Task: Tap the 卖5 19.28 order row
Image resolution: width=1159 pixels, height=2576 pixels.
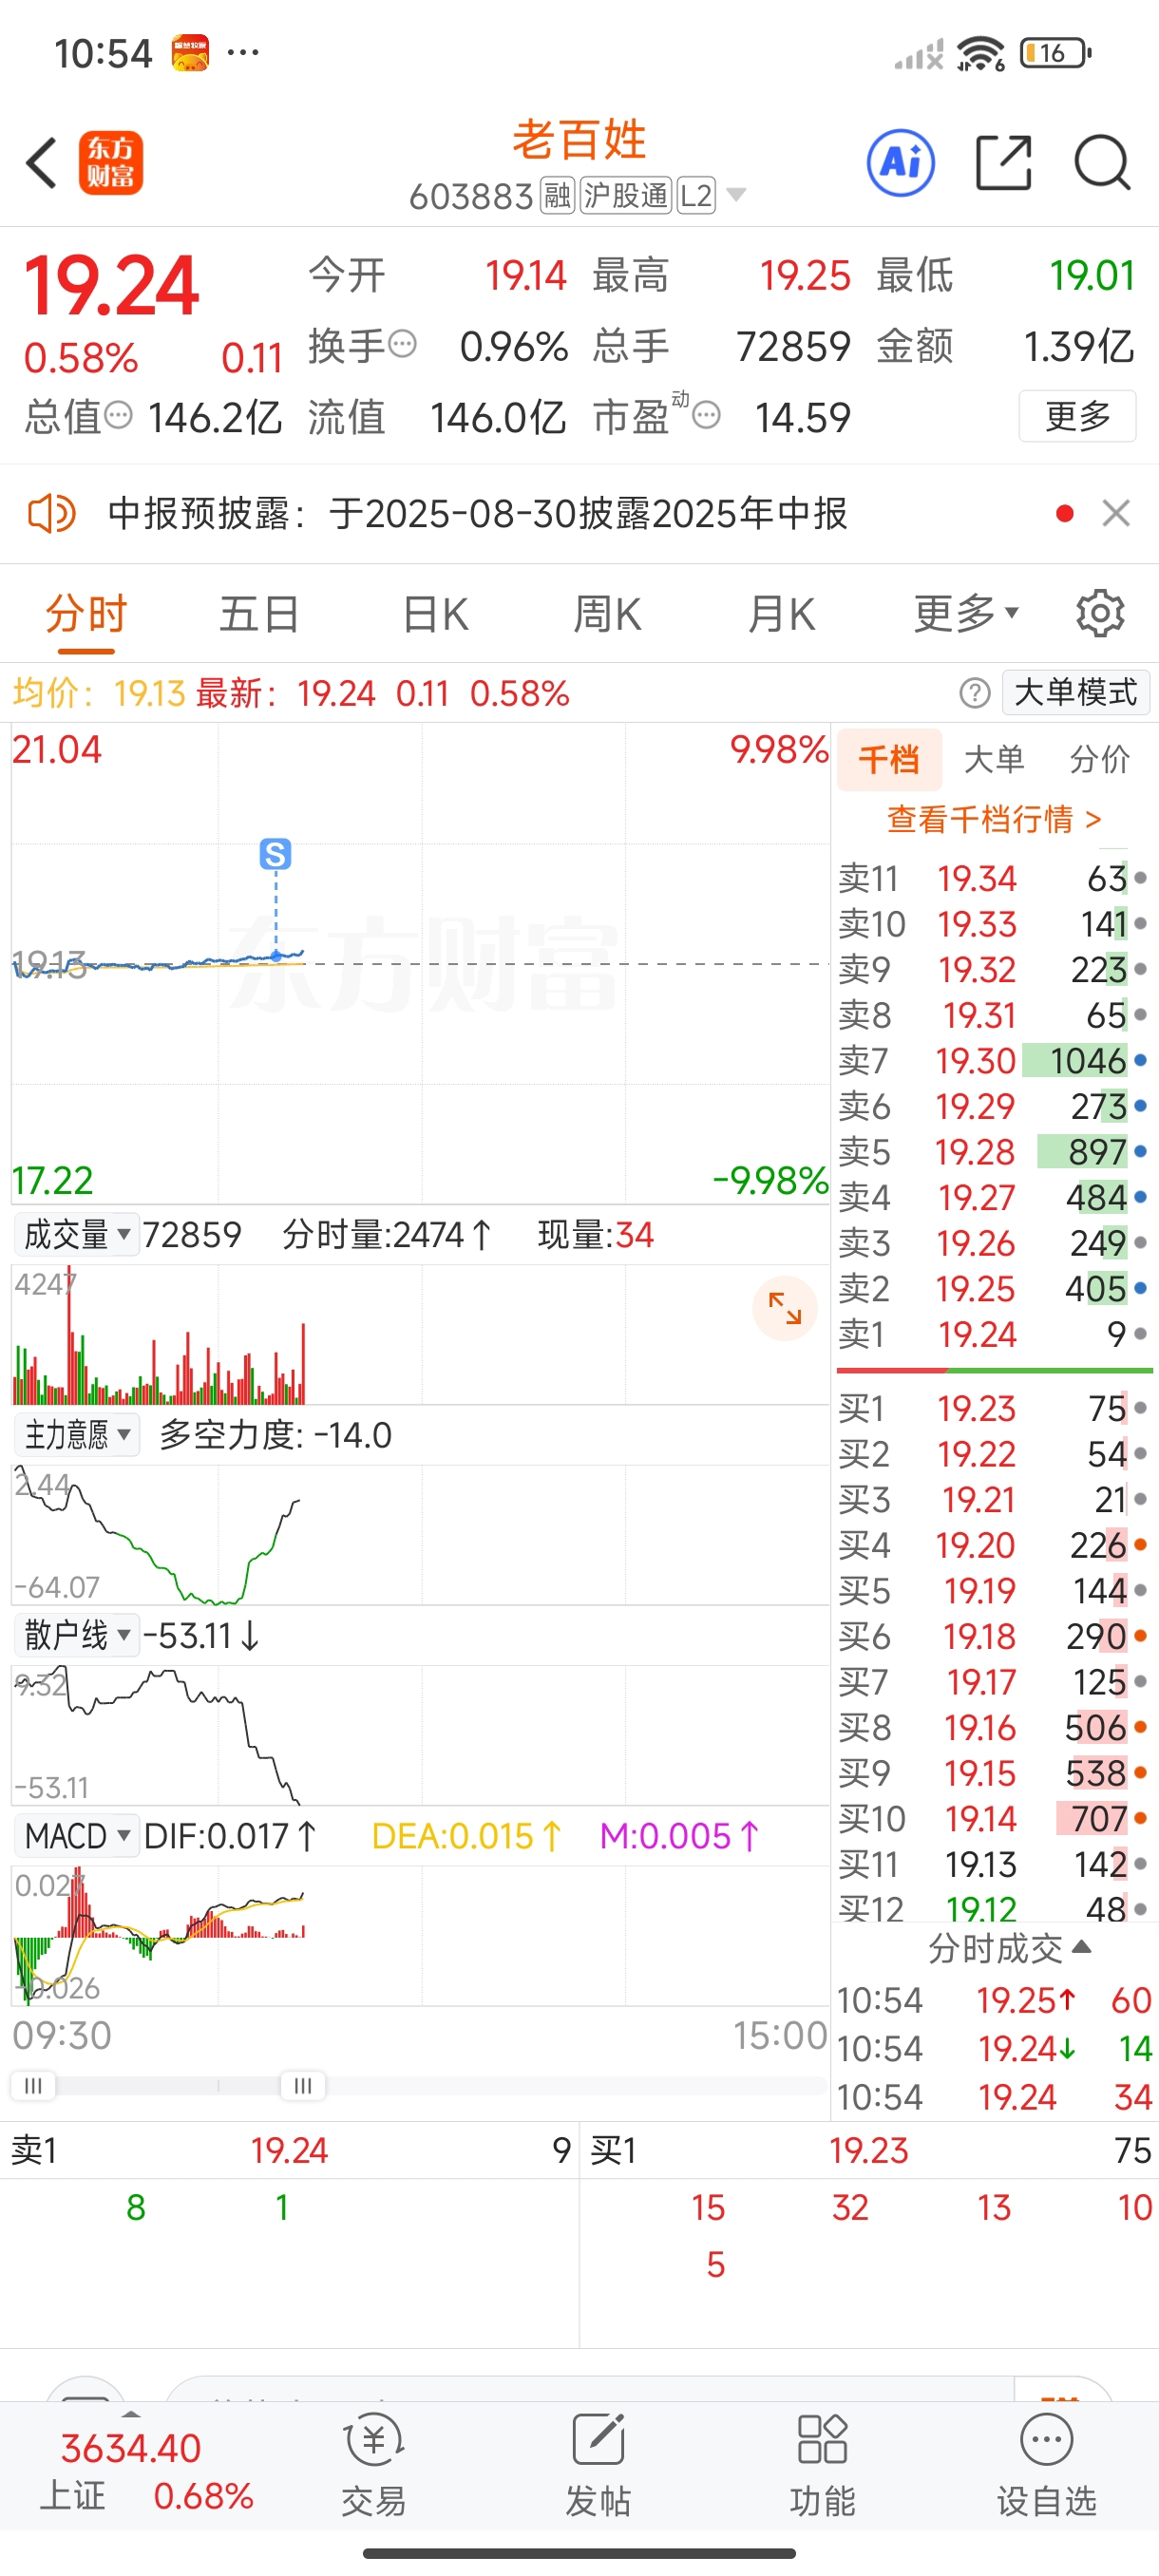Action: coord(993,1151)
